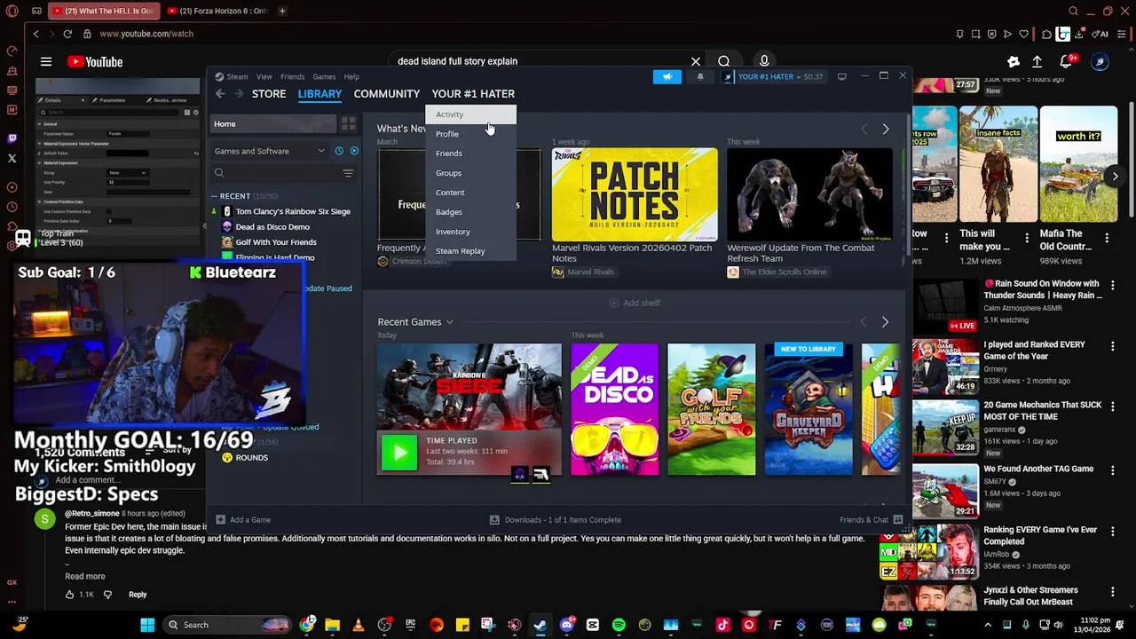This screenshot has width=1136, height=639.
Task: Open YouTube hamburger guide menu
Action: pos(46,62)
